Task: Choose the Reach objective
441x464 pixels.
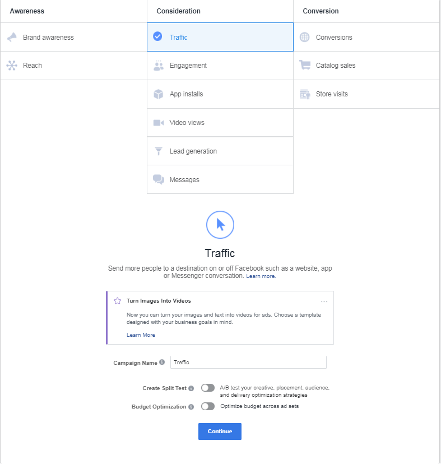Action: point(74,66)
